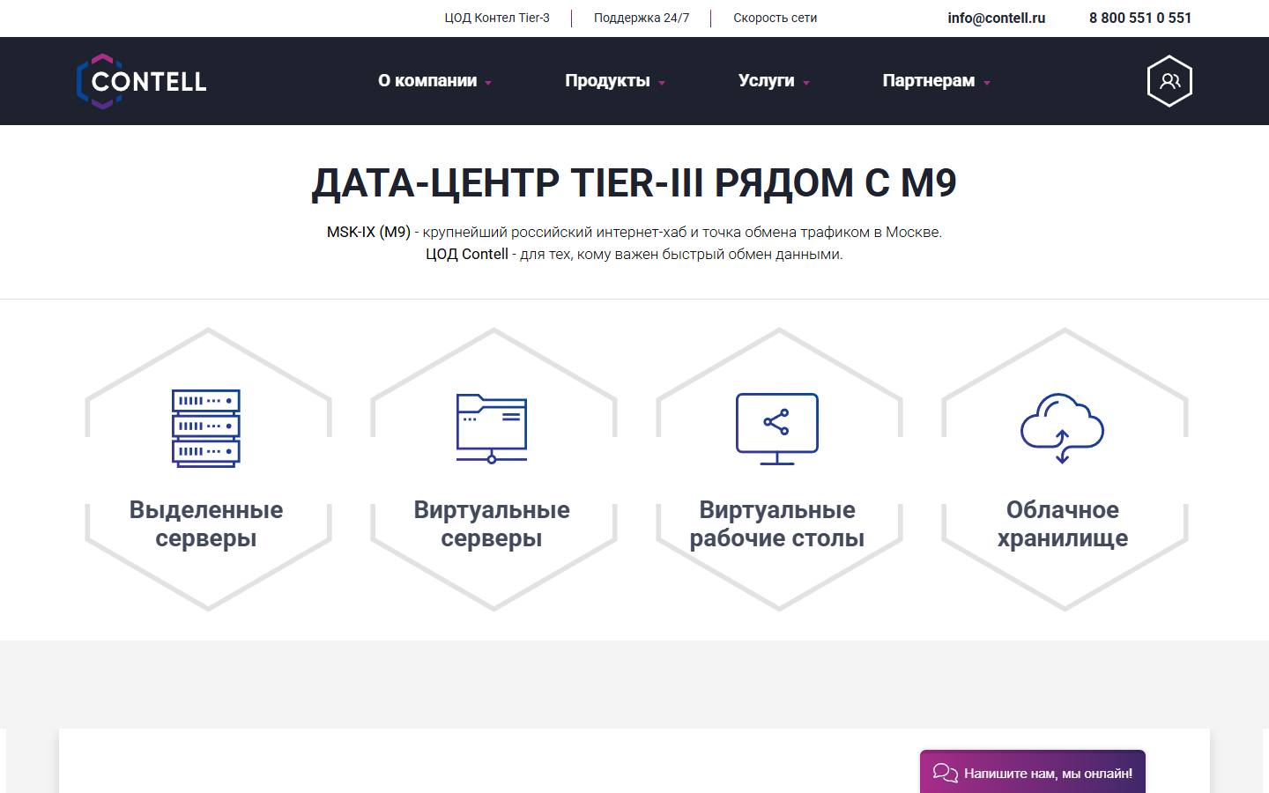This screenshot has width=1269, height=793.
Task: Open the «Напишите нам, мы онлайн!» chat button
Action: (x=1033, y=772)
